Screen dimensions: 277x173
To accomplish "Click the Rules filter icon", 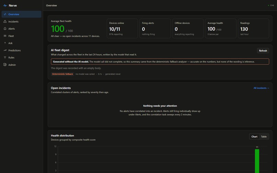I will (5, 58).
